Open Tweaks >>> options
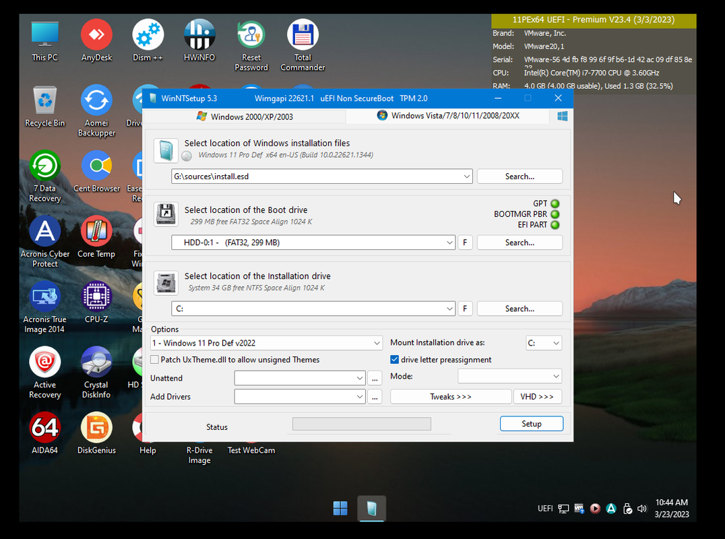Viewport: 725px width, 539px height. 451,397
